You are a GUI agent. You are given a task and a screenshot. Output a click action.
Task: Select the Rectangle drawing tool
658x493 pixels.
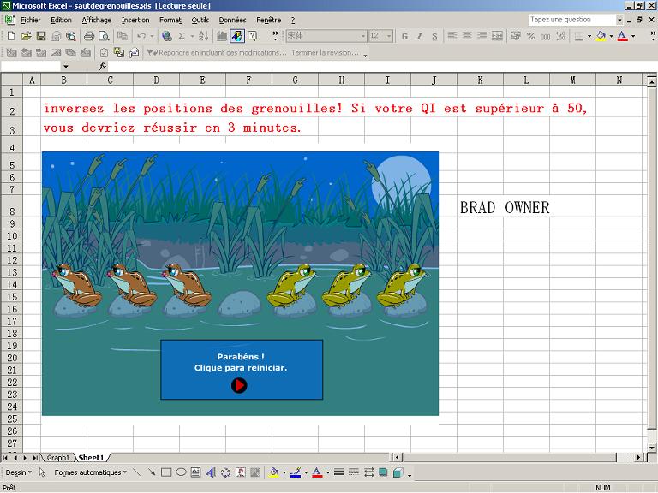coord(166,472)
